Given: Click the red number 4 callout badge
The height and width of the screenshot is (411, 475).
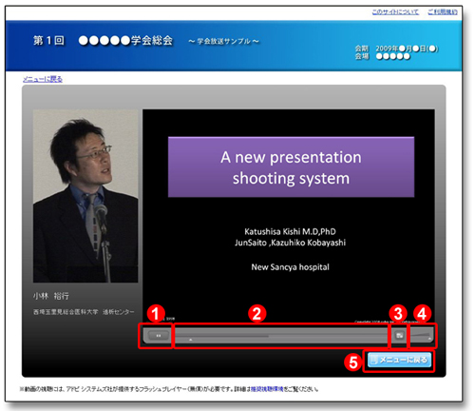Looking at the screenshot, I should pyautogui.click(x=422, y=314).
